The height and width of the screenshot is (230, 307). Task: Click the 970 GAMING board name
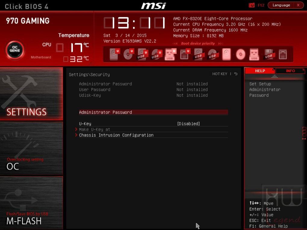click(x=28, y=21)
